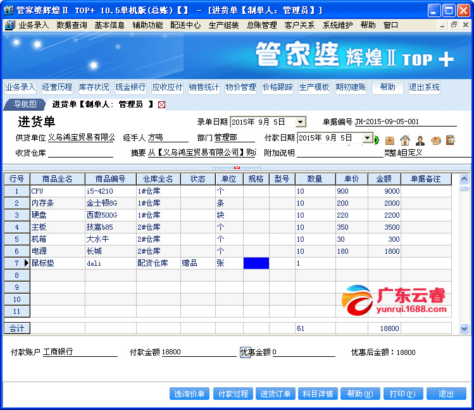This screenshot has height=410, width=474.
Task: Click the 收货仓库 input field
Action: 80,152
